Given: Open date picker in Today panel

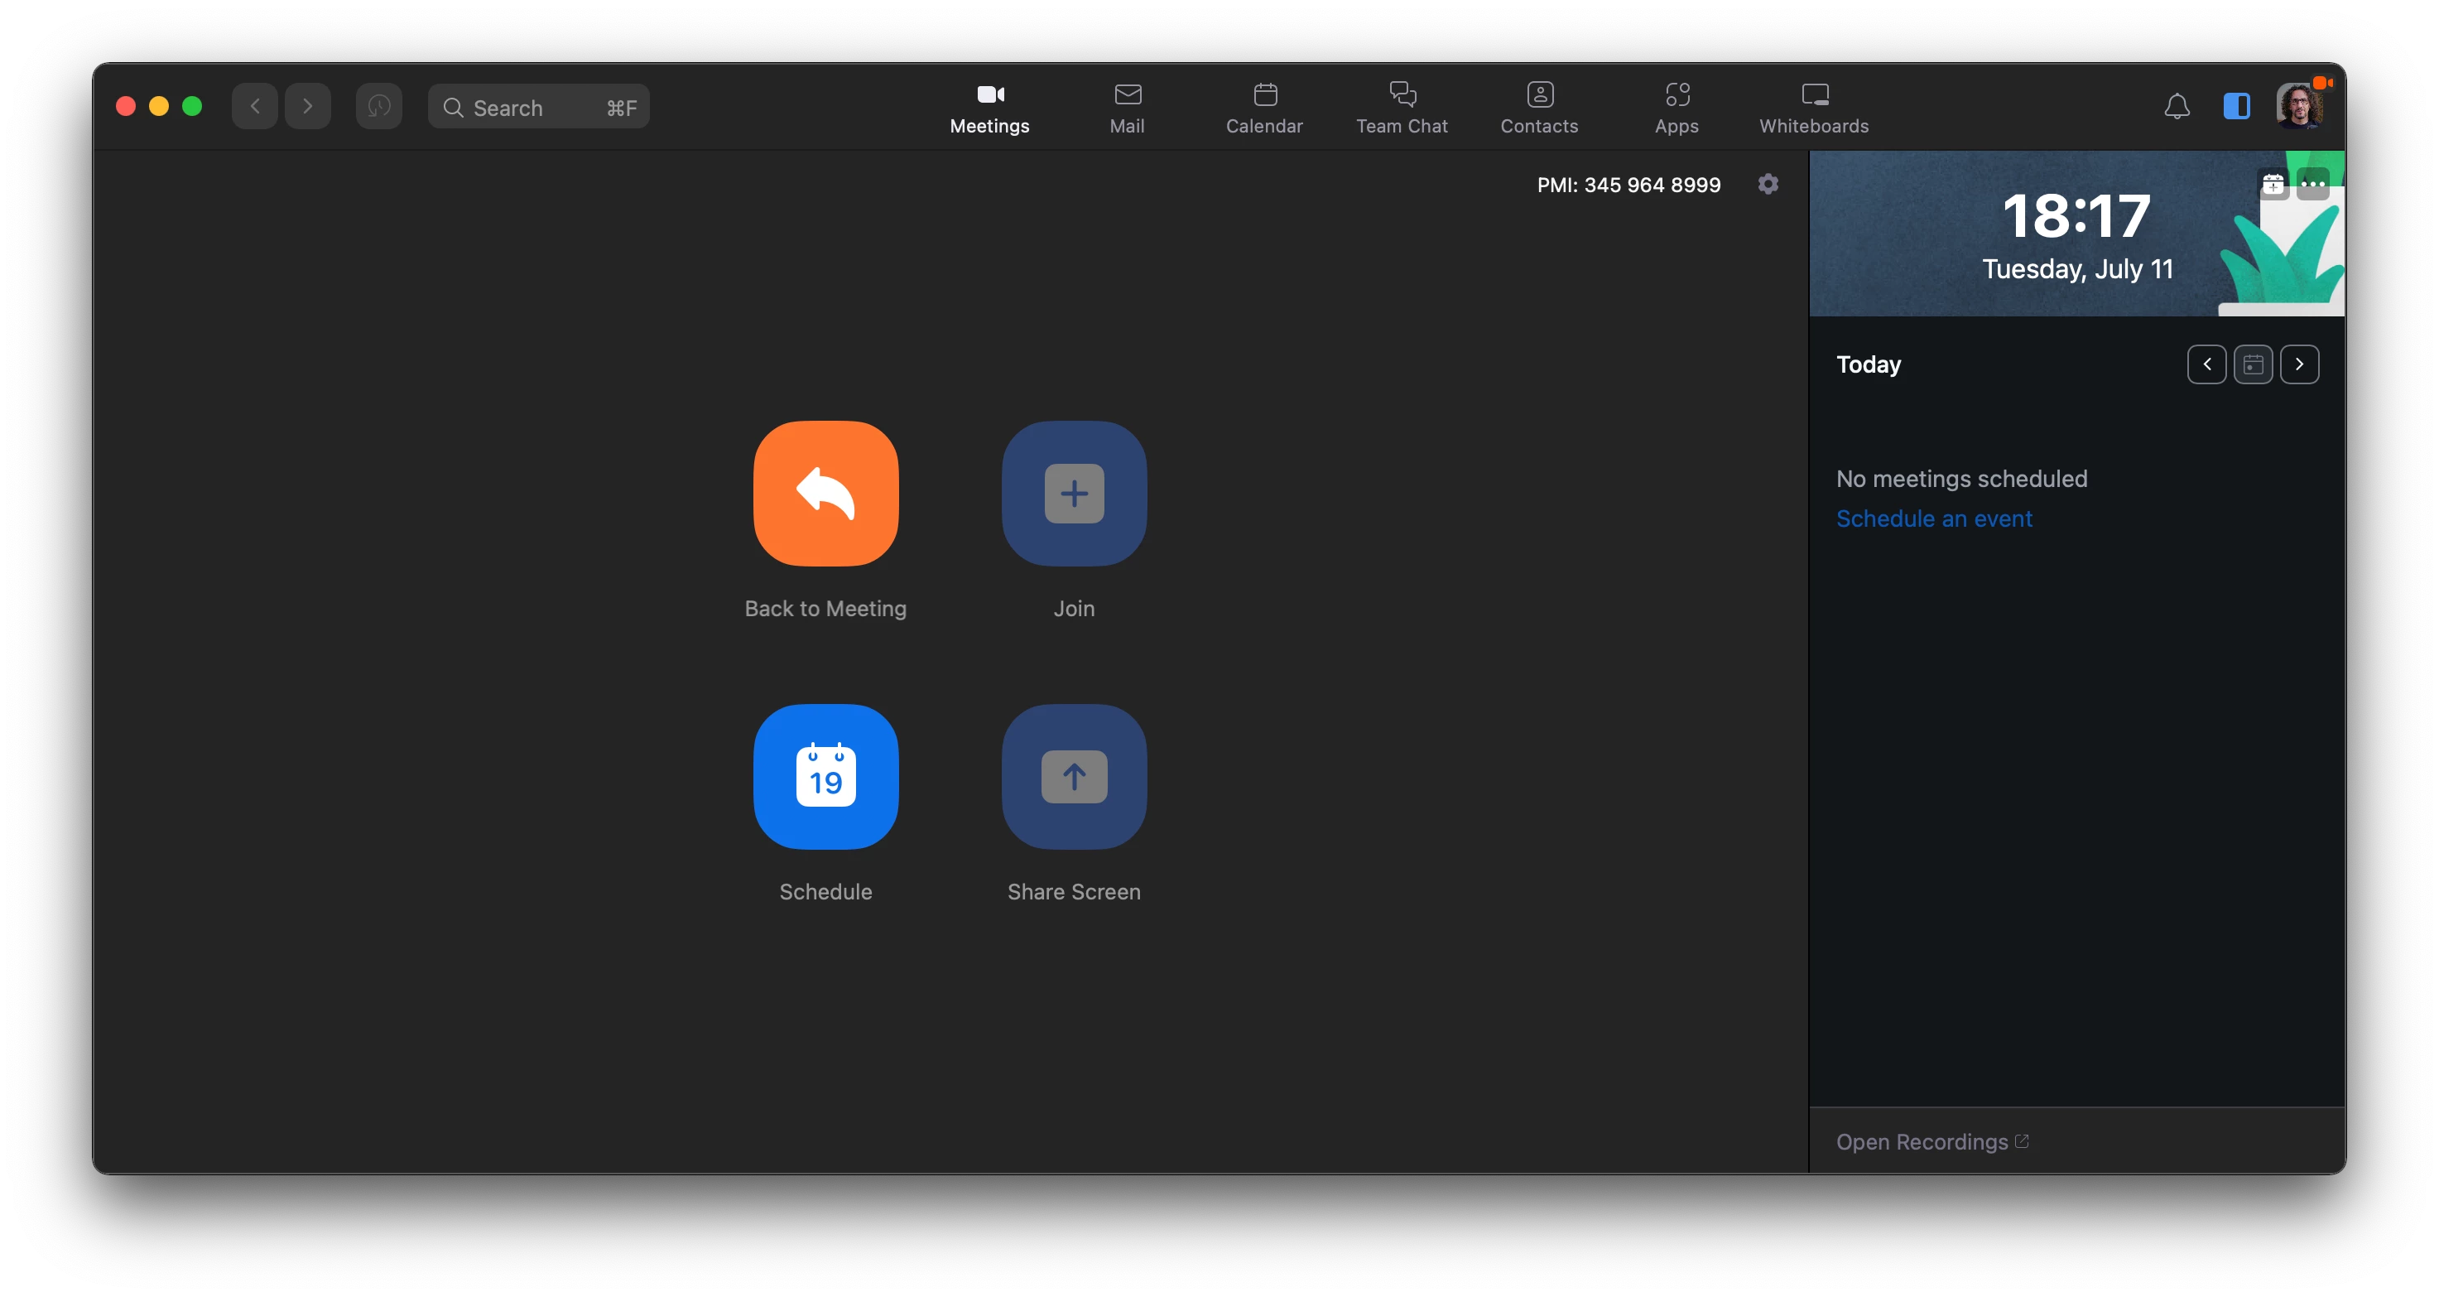Looking at the screenshot, I should point(2253,364).
